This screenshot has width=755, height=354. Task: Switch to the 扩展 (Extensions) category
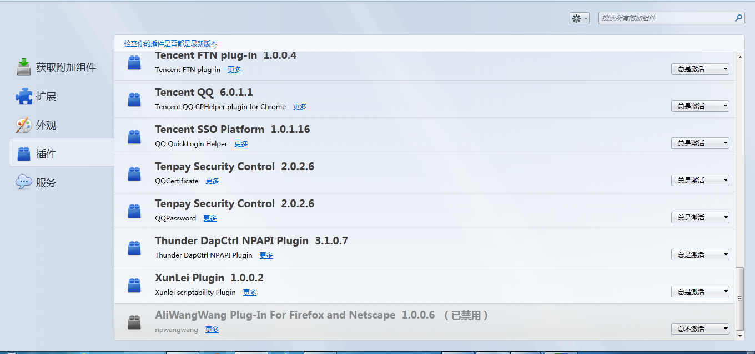coord(46,96)
